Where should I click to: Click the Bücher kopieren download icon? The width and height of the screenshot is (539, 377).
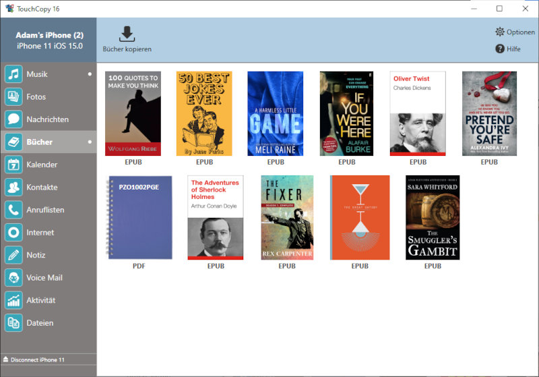127,34
